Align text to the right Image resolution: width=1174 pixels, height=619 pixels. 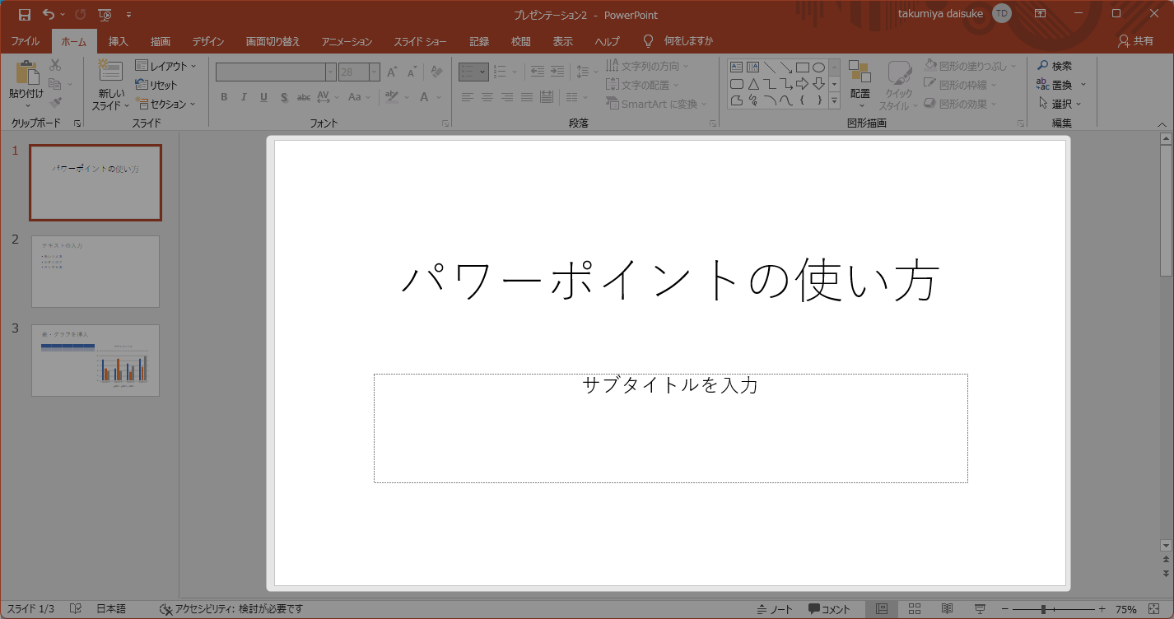coord(507,97)
